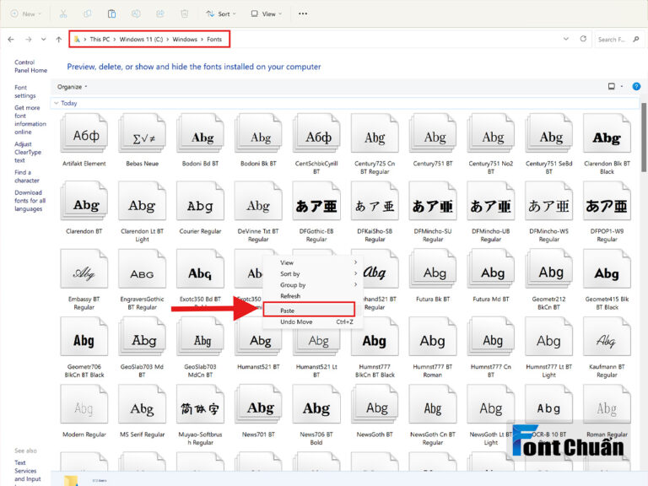Viewport: 648px width, 486px height.
Task: Open the Font settings link
Action: click(x=25, y=91)
